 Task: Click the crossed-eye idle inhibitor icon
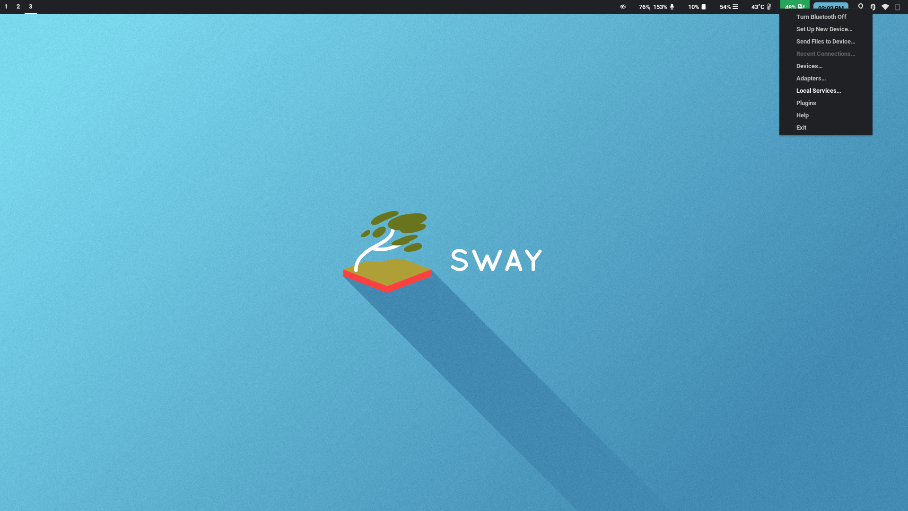[x=623, y=7]
